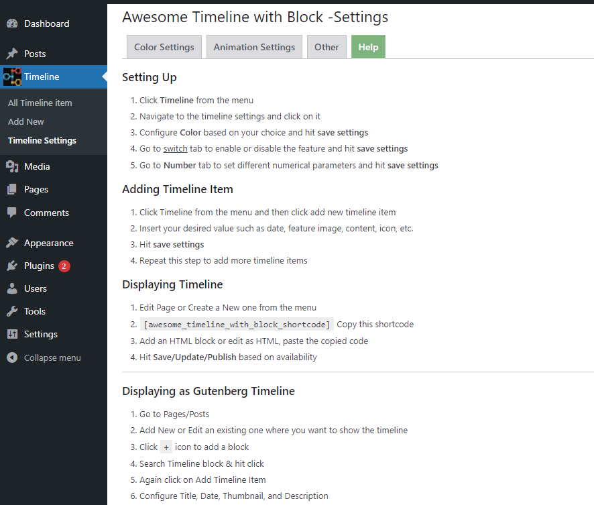Collapse the admin menu with the arrow
The width and height of the screenshot is (594, 505).
pyautogui.click(x=12, y=357)
